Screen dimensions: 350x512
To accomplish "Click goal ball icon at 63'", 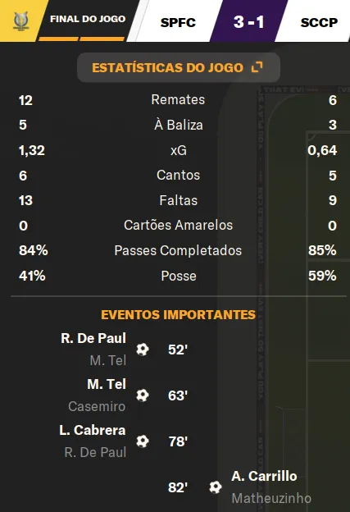I will 143,395.
